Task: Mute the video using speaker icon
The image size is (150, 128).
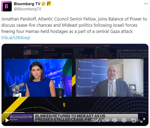Action: tap(115, 120)
